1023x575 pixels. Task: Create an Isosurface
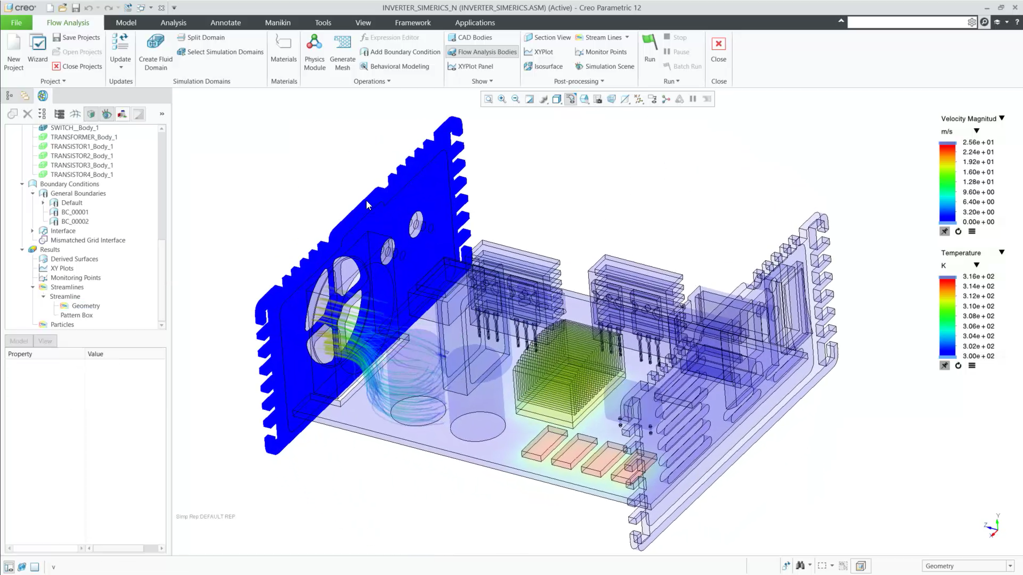point(543,66)
